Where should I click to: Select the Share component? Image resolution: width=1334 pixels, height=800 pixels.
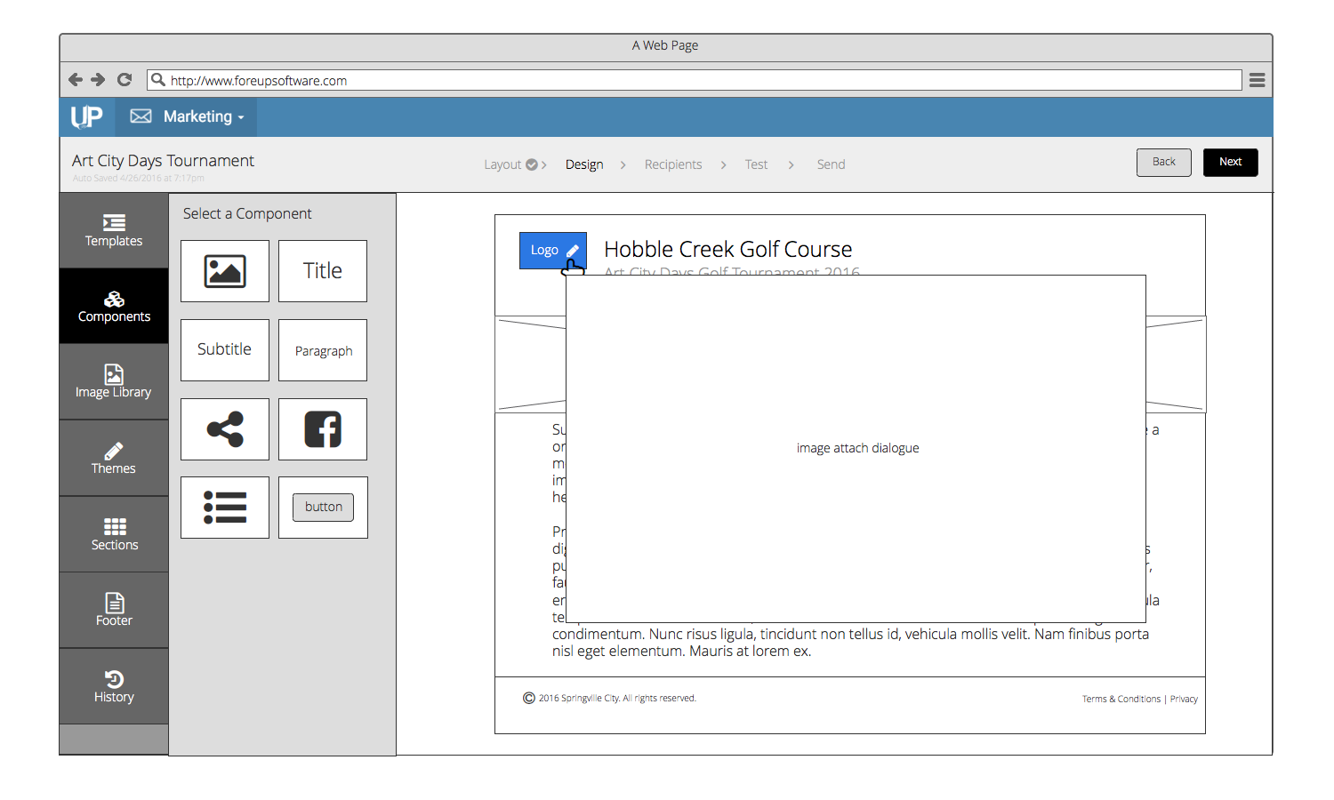pyautogui.click(x=225, y=429)
